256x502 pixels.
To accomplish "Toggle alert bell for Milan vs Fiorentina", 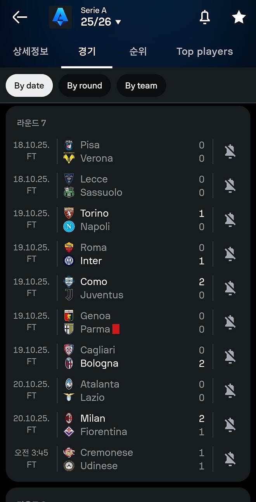I will 230,425.
